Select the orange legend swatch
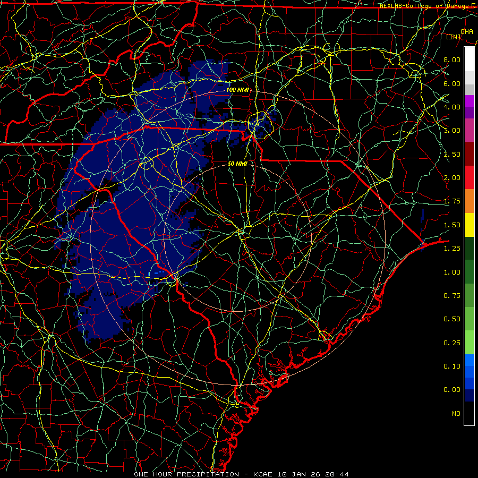The width and height of the screenshot is (478, 478). tap(469, 201)
